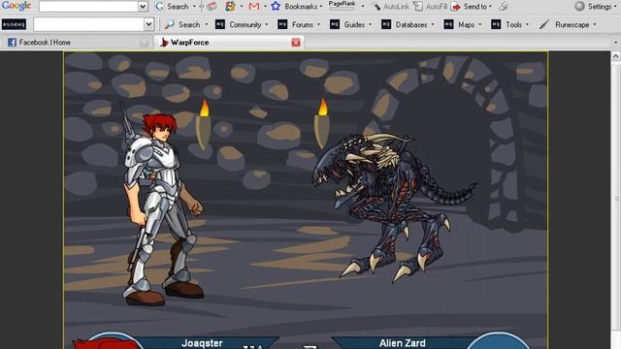The height and width of the screenshot is (349, 621).
Task: Click the Google Search button icon
Action: pos(159,7)
